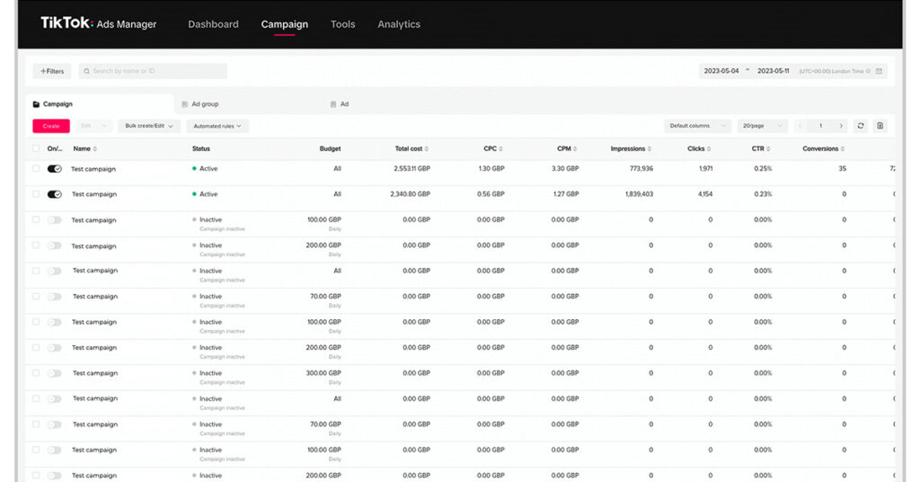Viewport: 920px width, 482px height.
Task: Tick checkbox for the 2,340.80 GBP campaign
Action: coord(36,193)
